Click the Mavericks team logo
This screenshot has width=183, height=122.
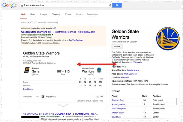43,97
